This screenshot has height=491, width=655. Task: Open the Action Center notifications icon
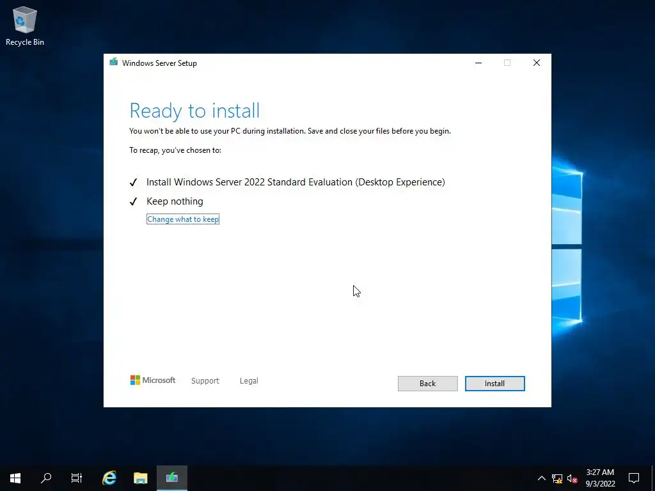[634, 478]
